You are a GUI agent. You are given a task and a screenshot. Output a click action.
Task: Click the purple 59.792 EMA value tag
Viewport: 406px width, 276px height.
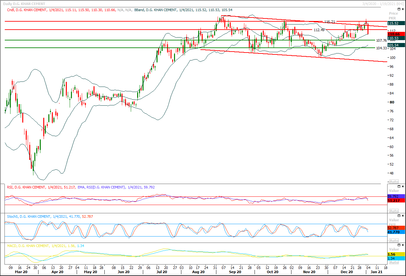pyautogui.click(x=396, y=196)
